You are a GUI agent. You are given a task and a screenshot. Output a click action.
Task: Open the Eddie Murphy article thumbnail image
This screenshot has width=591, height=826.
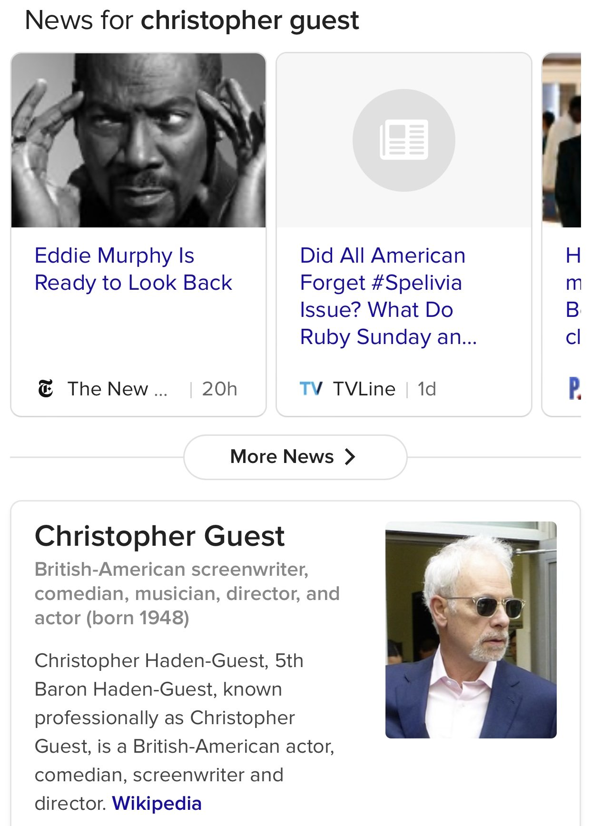click(138, 140)
